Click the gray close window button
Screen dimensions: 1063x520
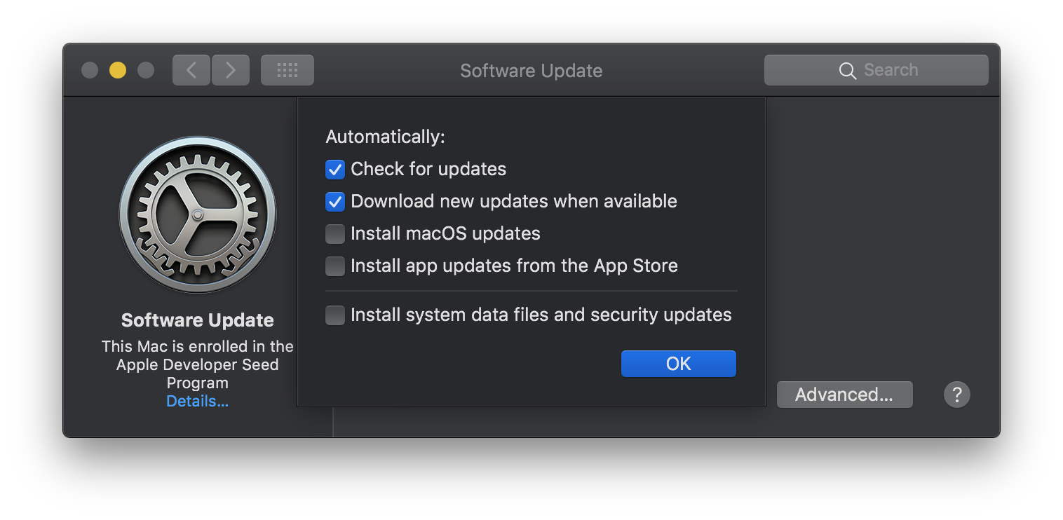pyautogui.click(x=90, y=70)
